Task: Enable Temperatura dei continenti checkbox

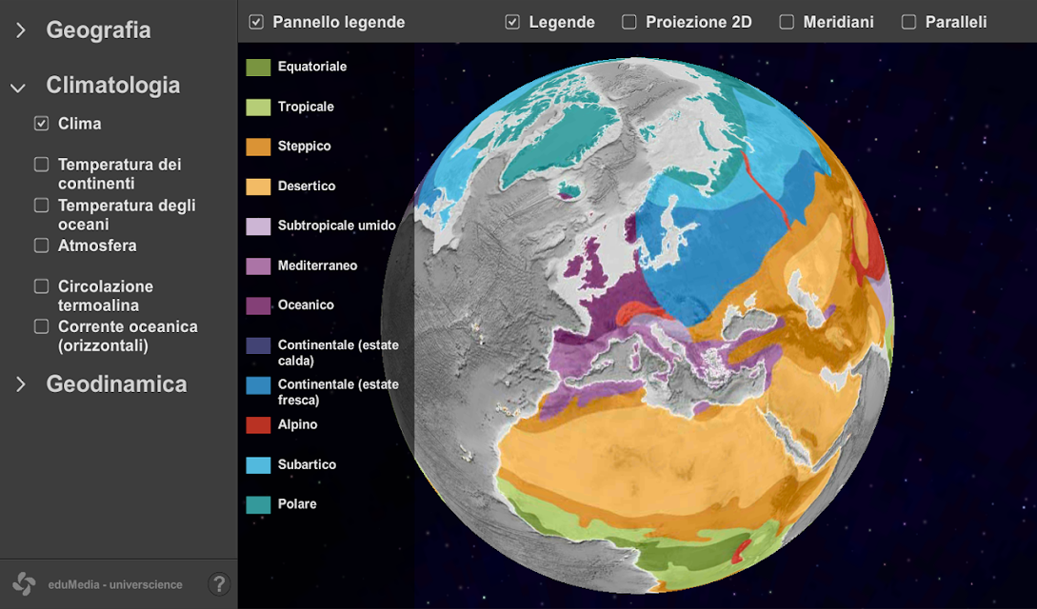Action: coord(41,165)
